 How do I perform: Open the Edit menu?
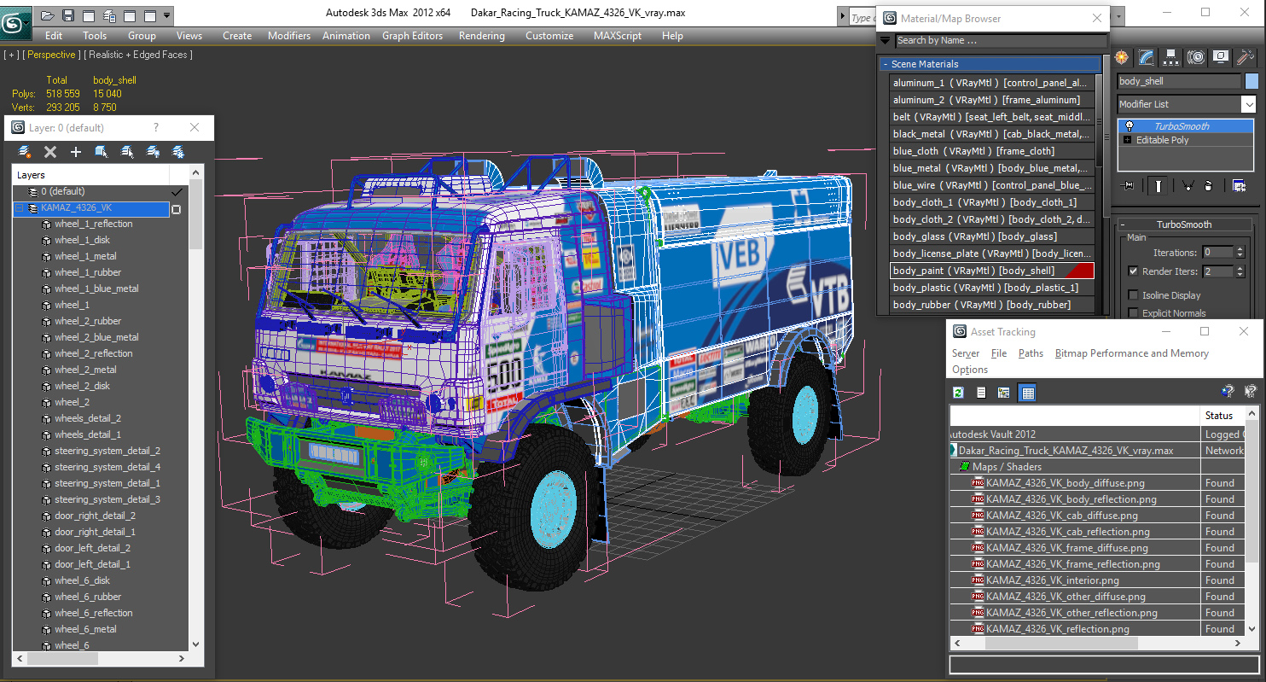[x=54, y=36]
